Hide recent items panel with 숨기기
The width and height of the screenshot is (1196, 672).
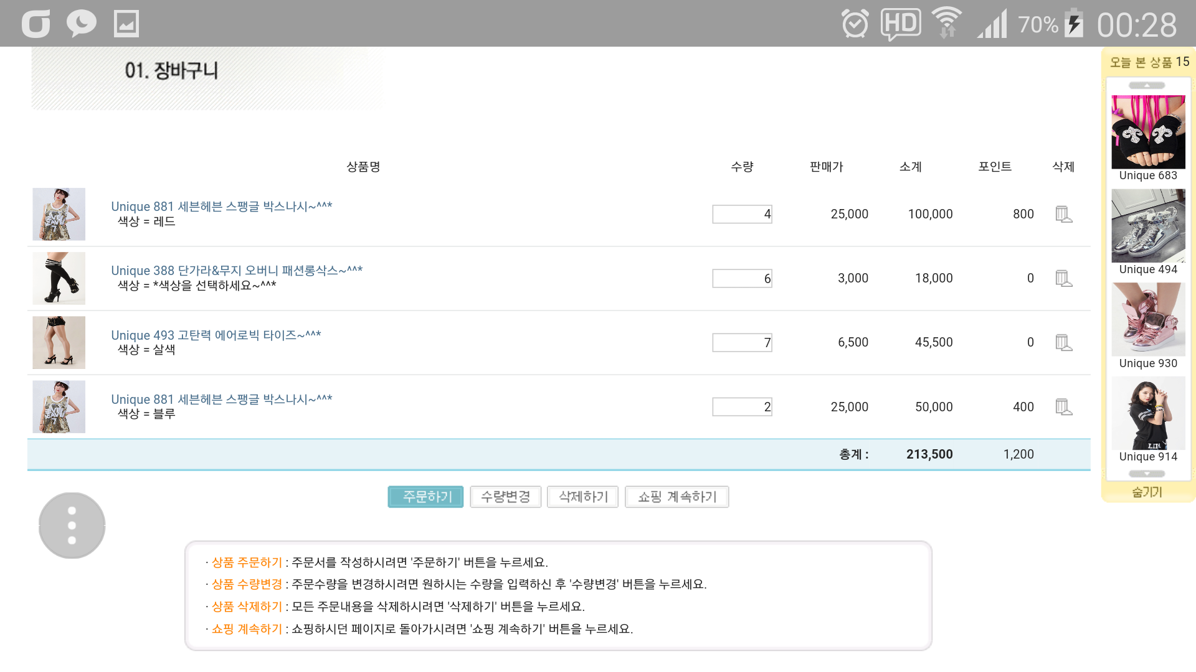tap(1147, 492)
